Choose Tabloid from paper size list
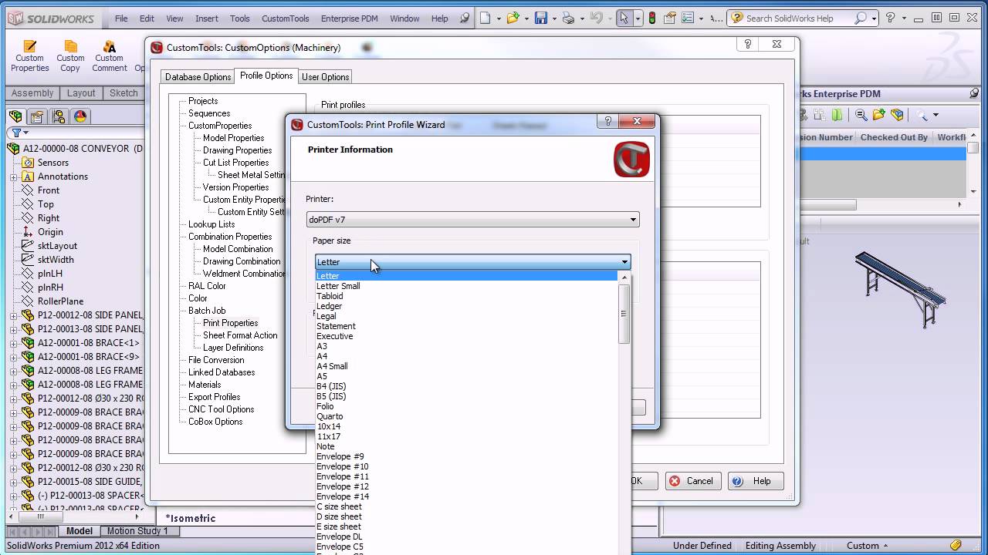 coord(330,296)
